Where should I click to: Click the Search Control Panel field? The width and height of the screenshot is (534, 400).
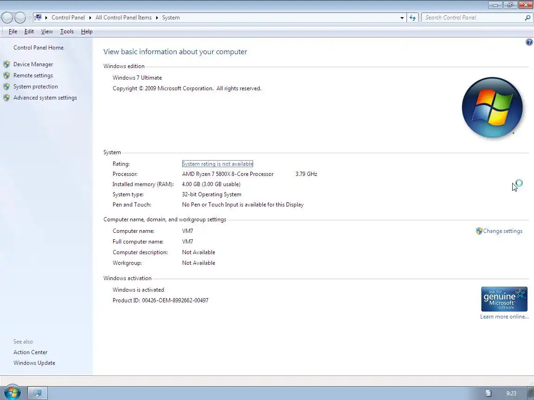point(473,18)
